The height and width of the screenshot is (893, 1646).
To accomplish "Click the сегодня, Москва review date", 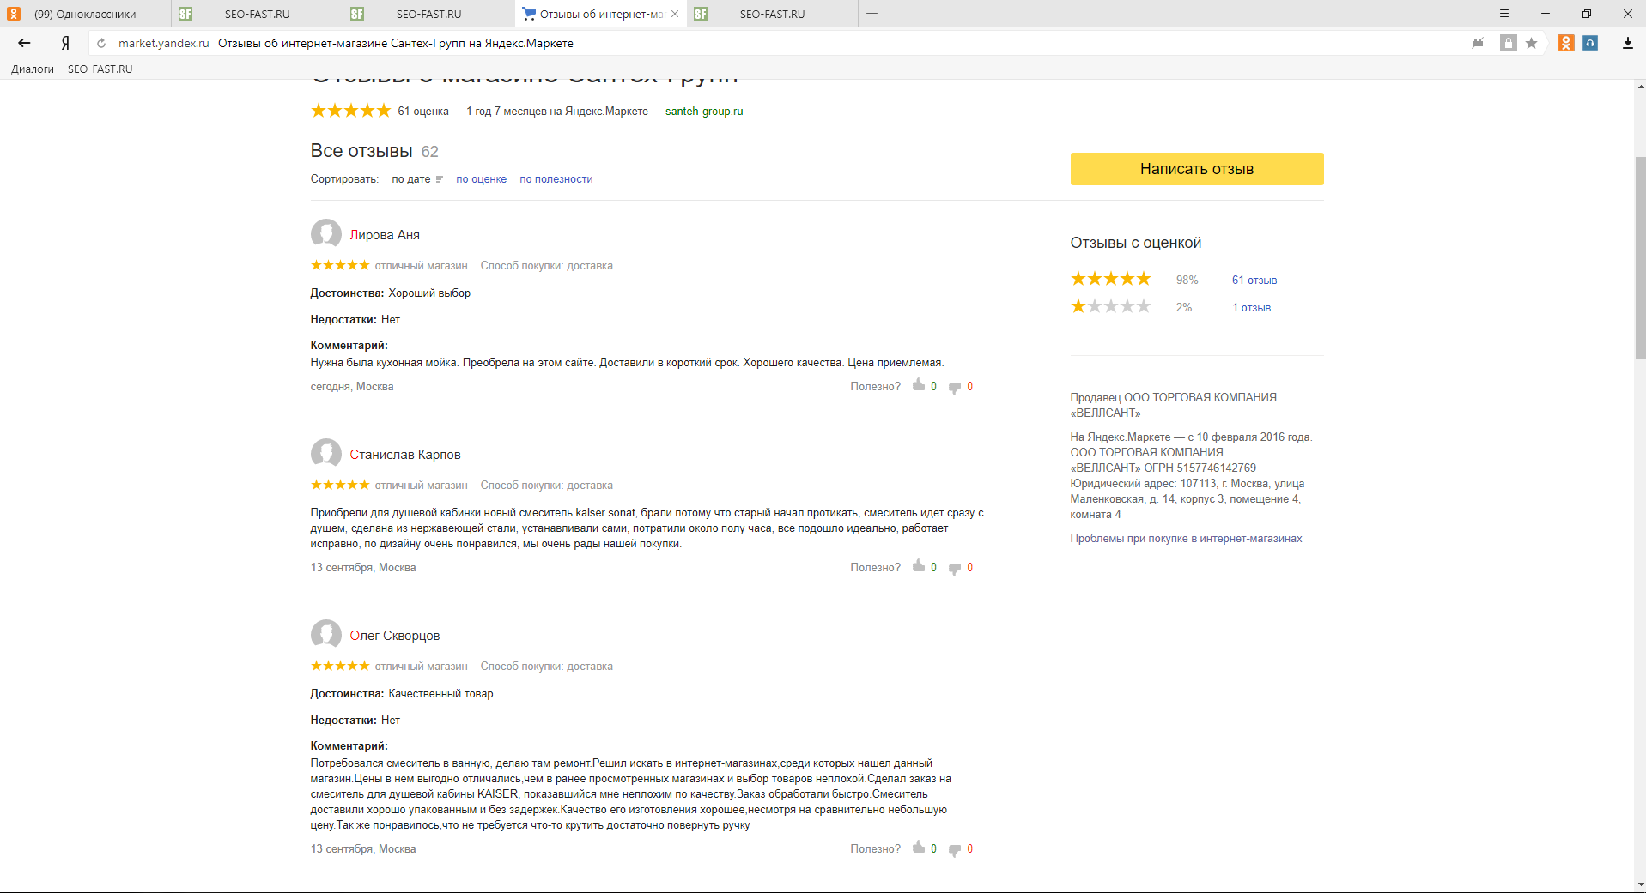I will pos(352,387).
